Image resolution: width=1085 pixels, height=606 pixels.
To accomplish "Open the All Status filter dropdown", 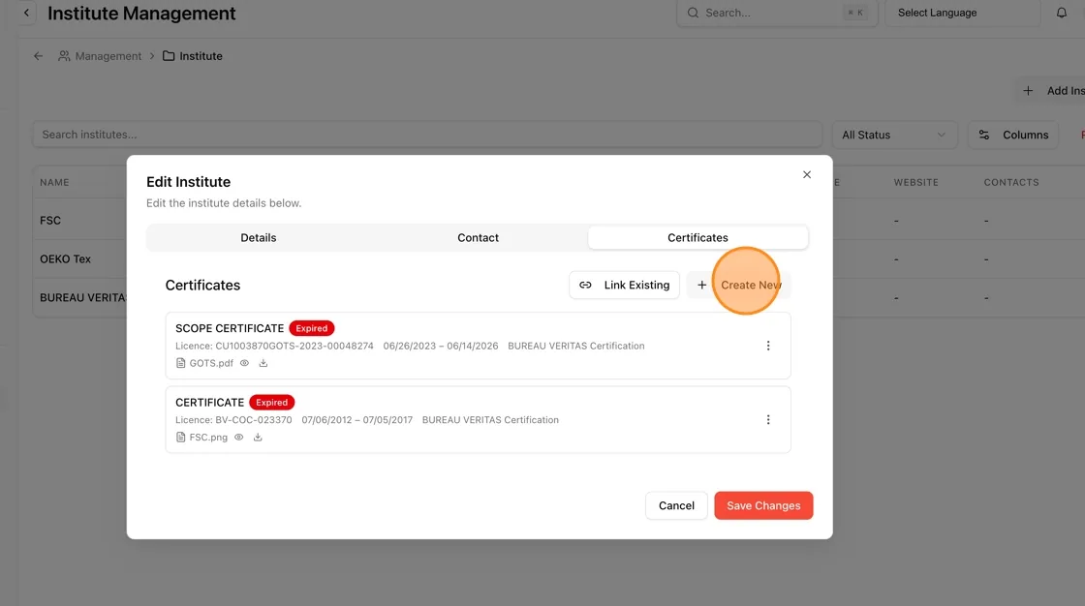I will point(893,135).
